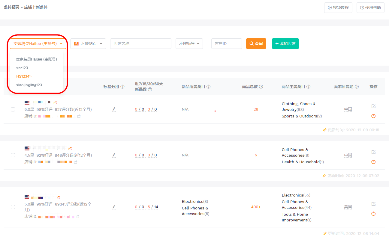Image resolution: width=389 pixels, height=237 pixels.
Task: Click the orange 查询 search button
Action: point(256,43)
